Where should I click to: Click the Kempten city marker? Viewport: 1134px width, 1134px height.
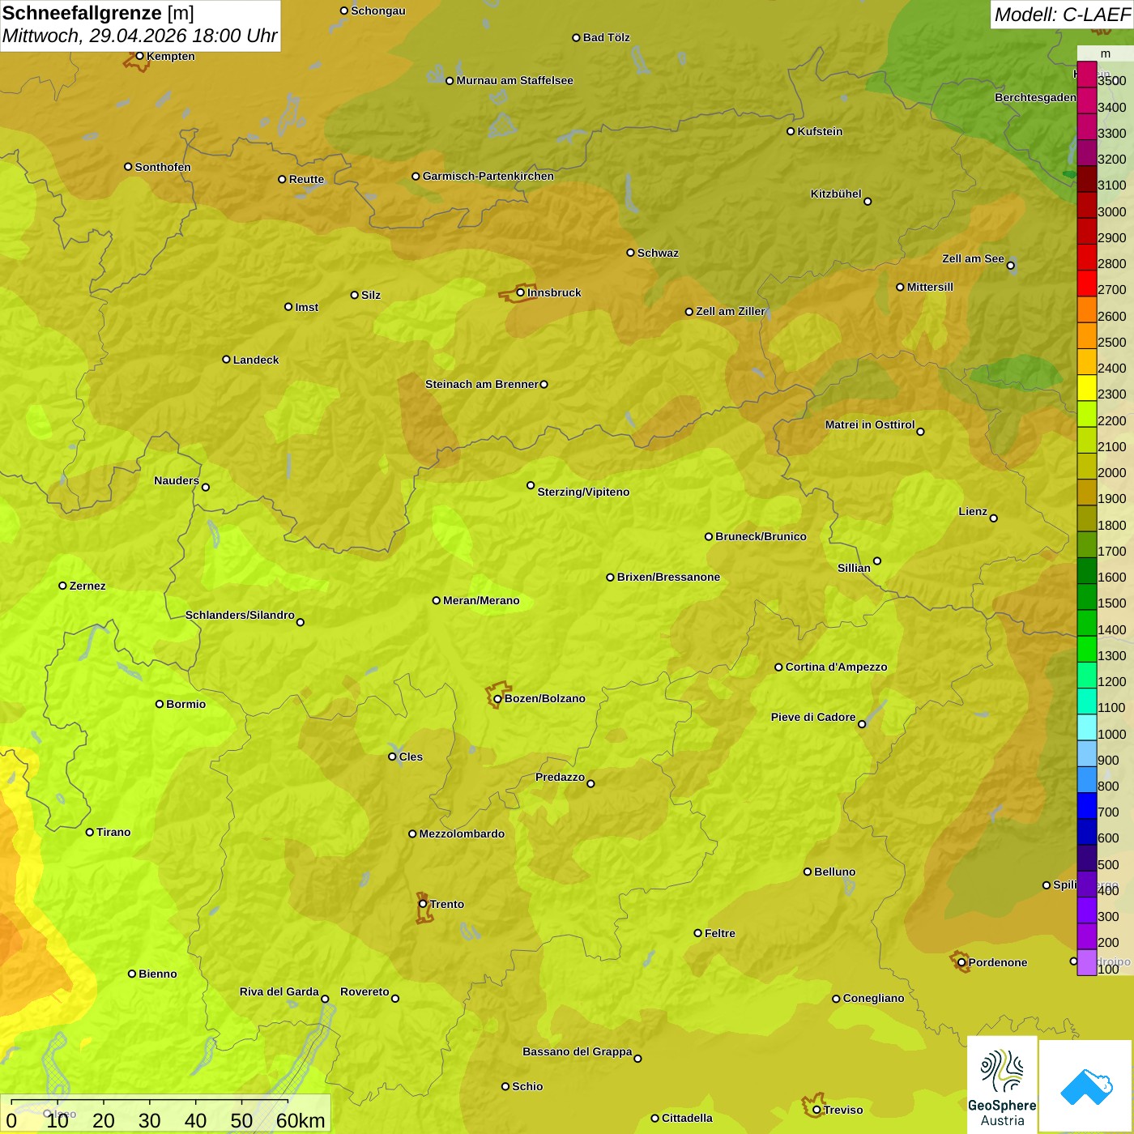pos(139,56)
